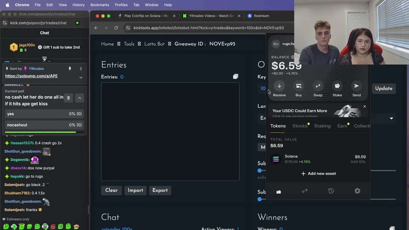Click the second subscriber slider handle
The width and height of the screenshot is (409, 230).
[260, 199]
